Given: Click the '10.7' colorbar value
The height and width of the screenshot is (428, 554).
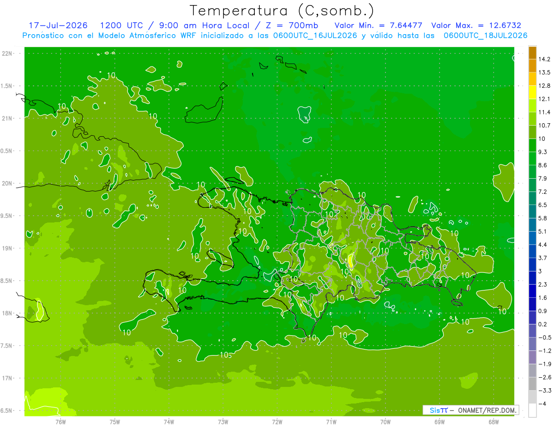Looking at the screenshot, I should [545, 126].
